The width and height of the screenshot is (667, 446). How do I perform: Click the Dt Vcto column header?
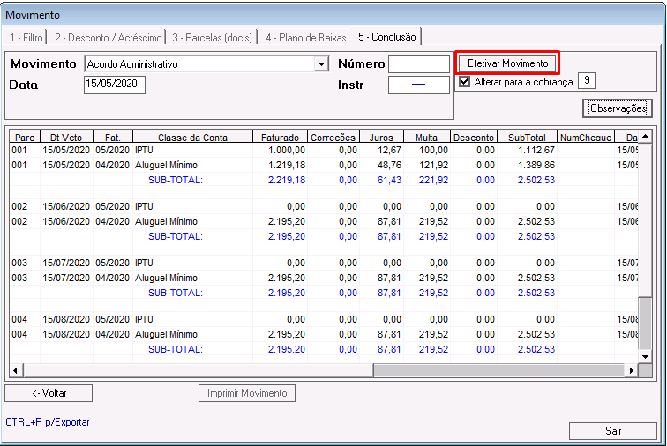66,138
